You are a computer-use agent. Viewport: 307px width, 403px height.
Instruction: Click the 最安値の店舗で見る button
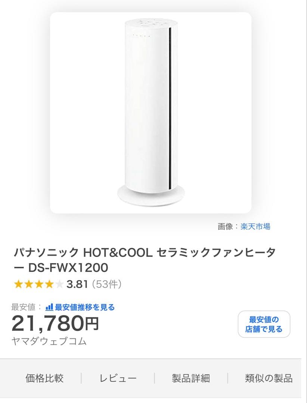tap(264, 324)
